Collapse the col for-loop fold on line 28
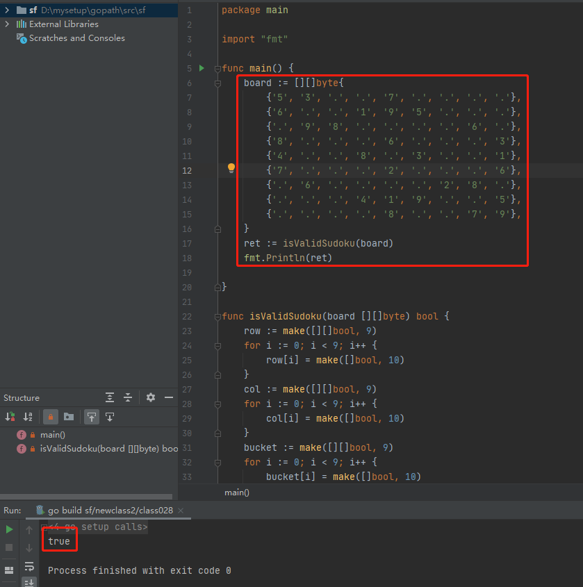 click(x=217, y=404)
